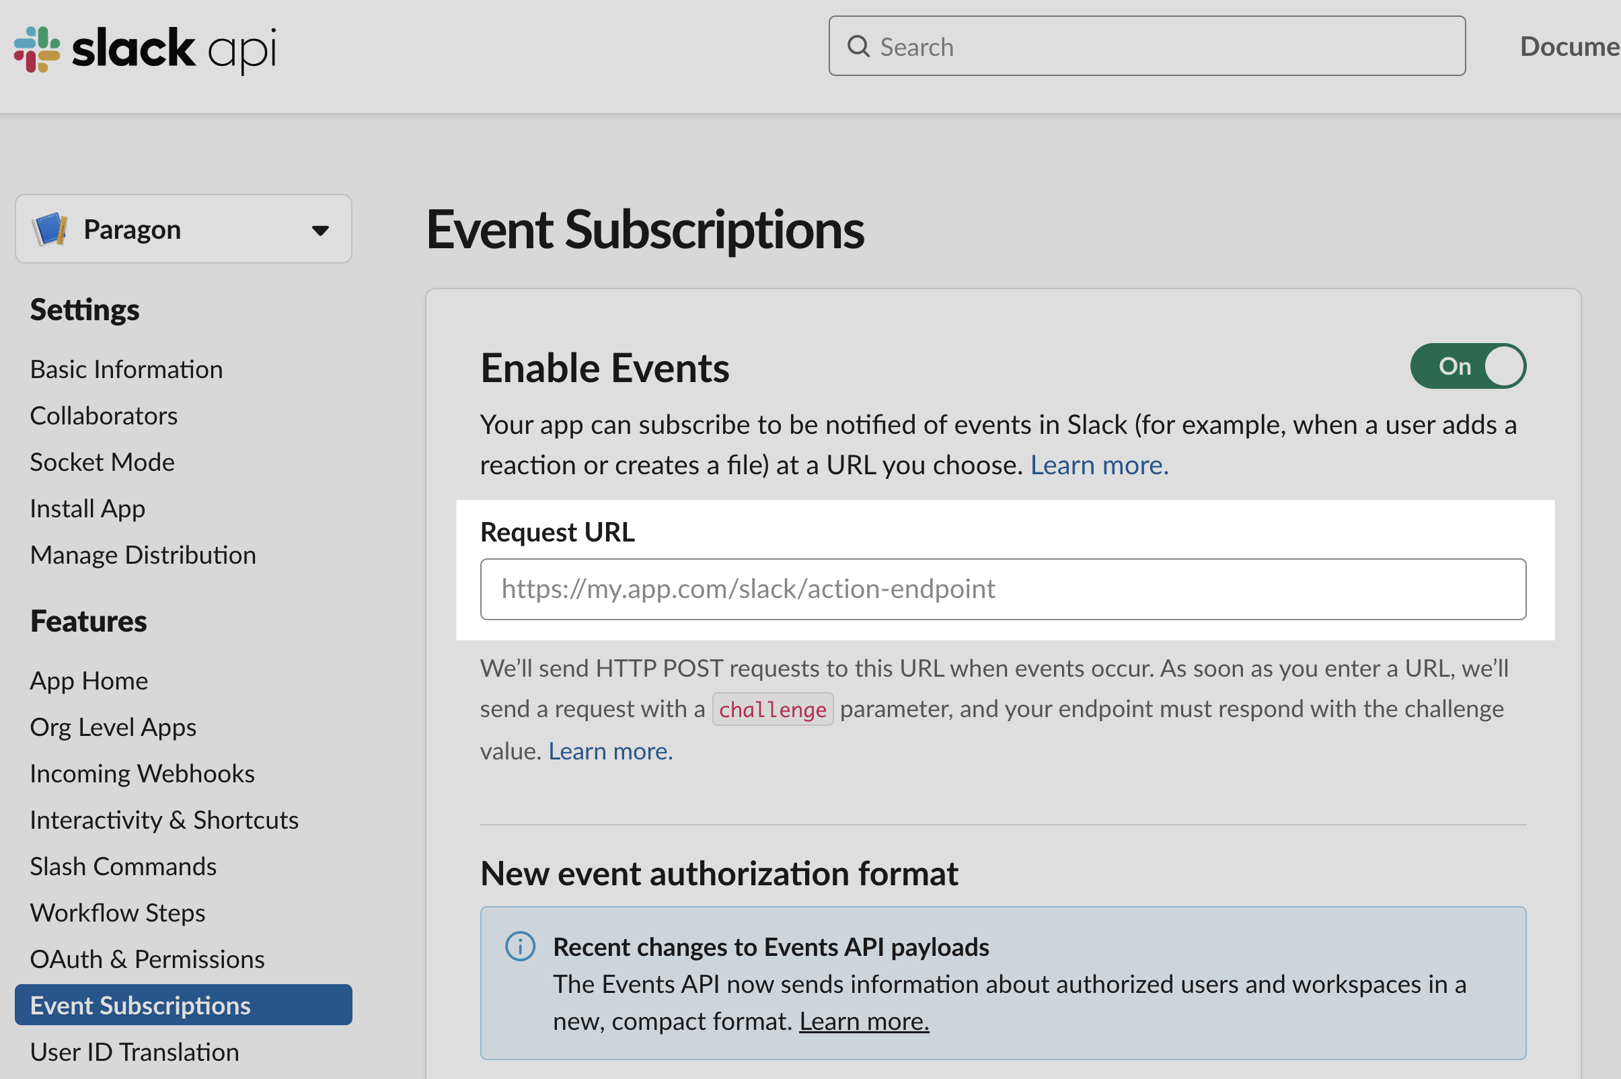Screen dimensions: 1621x1079
Task: Open the Documentation link in header
Action: (1569, 46)
